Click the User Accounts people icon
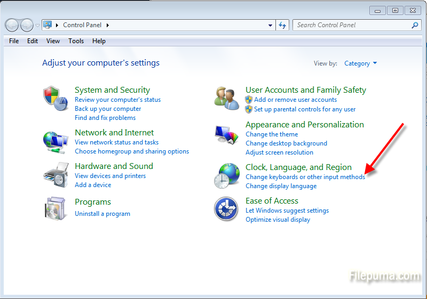427x299 pixels. [227, 98]
